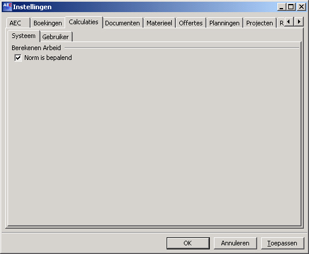Maximize the Instellingen window

291,7
